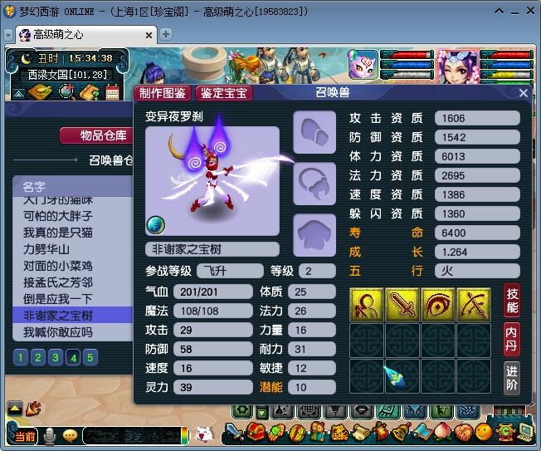Screen dimensions: 541x451
Task: Go to pet storage page 2
Action: click(38, 357)
